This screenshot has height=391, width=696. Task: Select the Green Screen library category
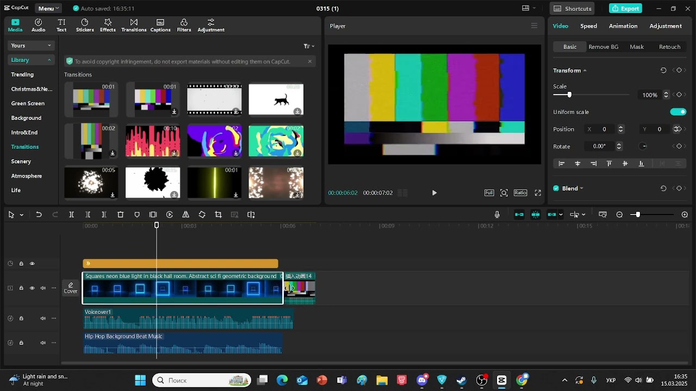[28, 103]
